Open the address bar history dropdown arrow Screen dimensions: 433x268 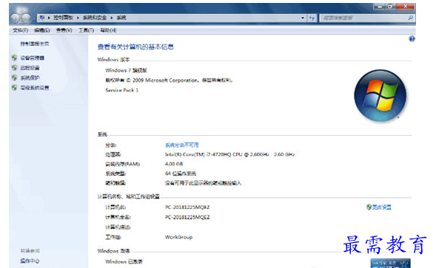[x=303, y=18]
